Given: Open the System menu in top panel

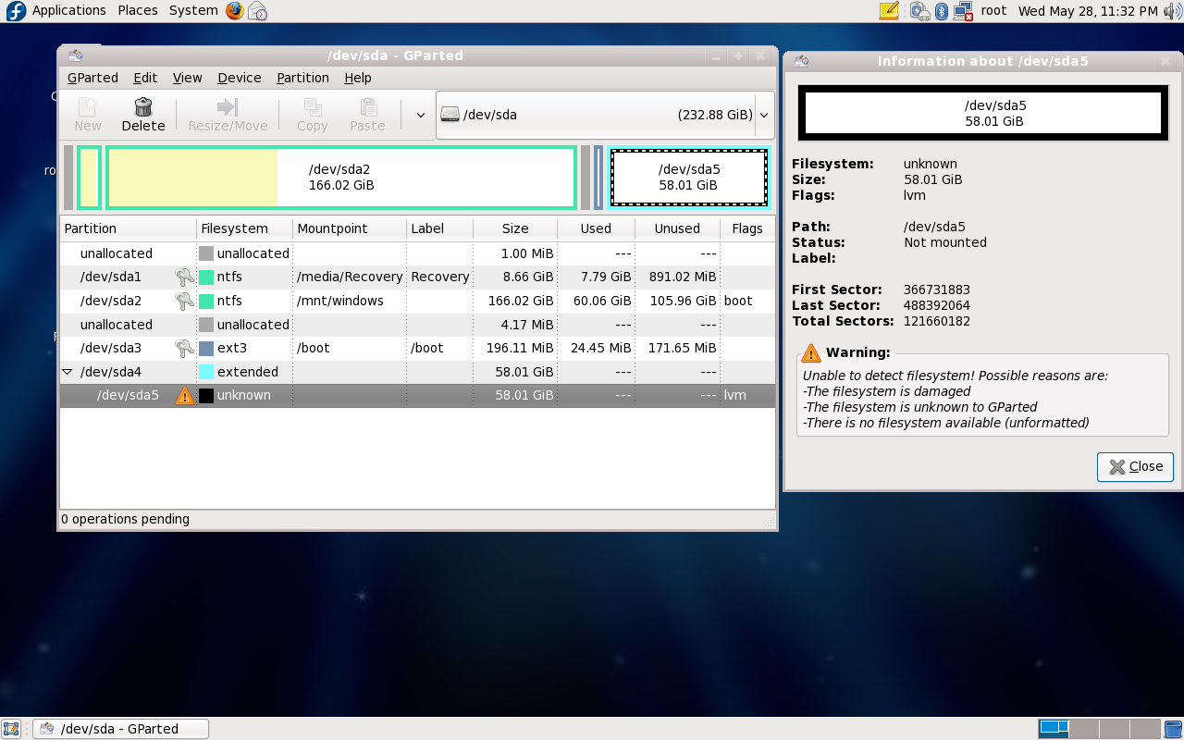Looking at the screenshot, I should coord(193,11).
